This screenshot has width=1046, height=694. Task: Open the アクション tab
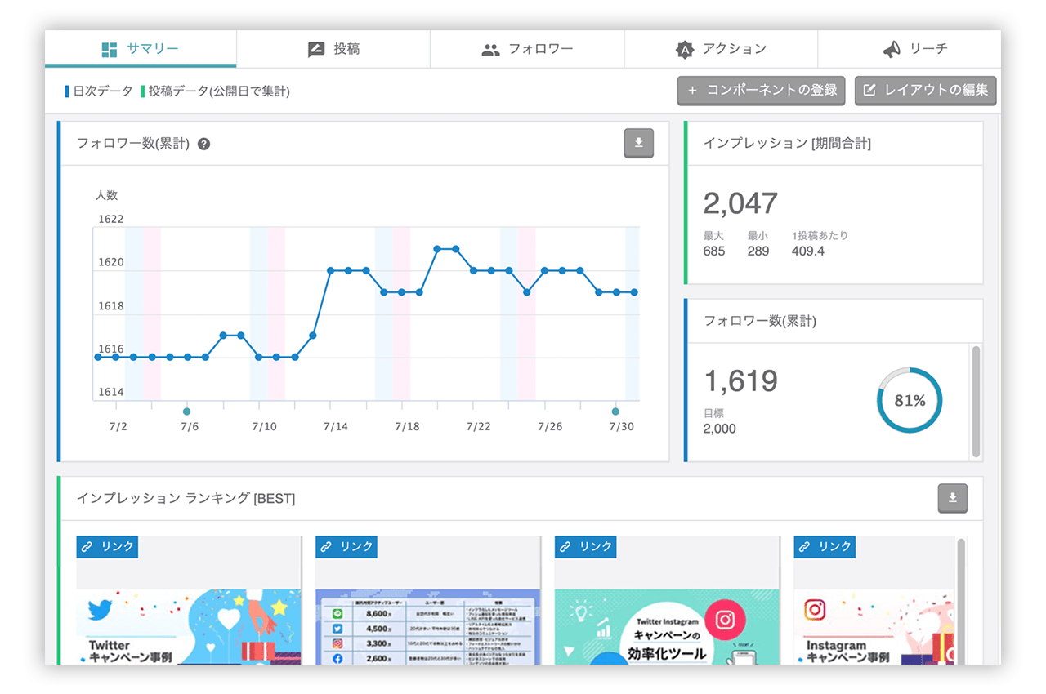point(721,49)
